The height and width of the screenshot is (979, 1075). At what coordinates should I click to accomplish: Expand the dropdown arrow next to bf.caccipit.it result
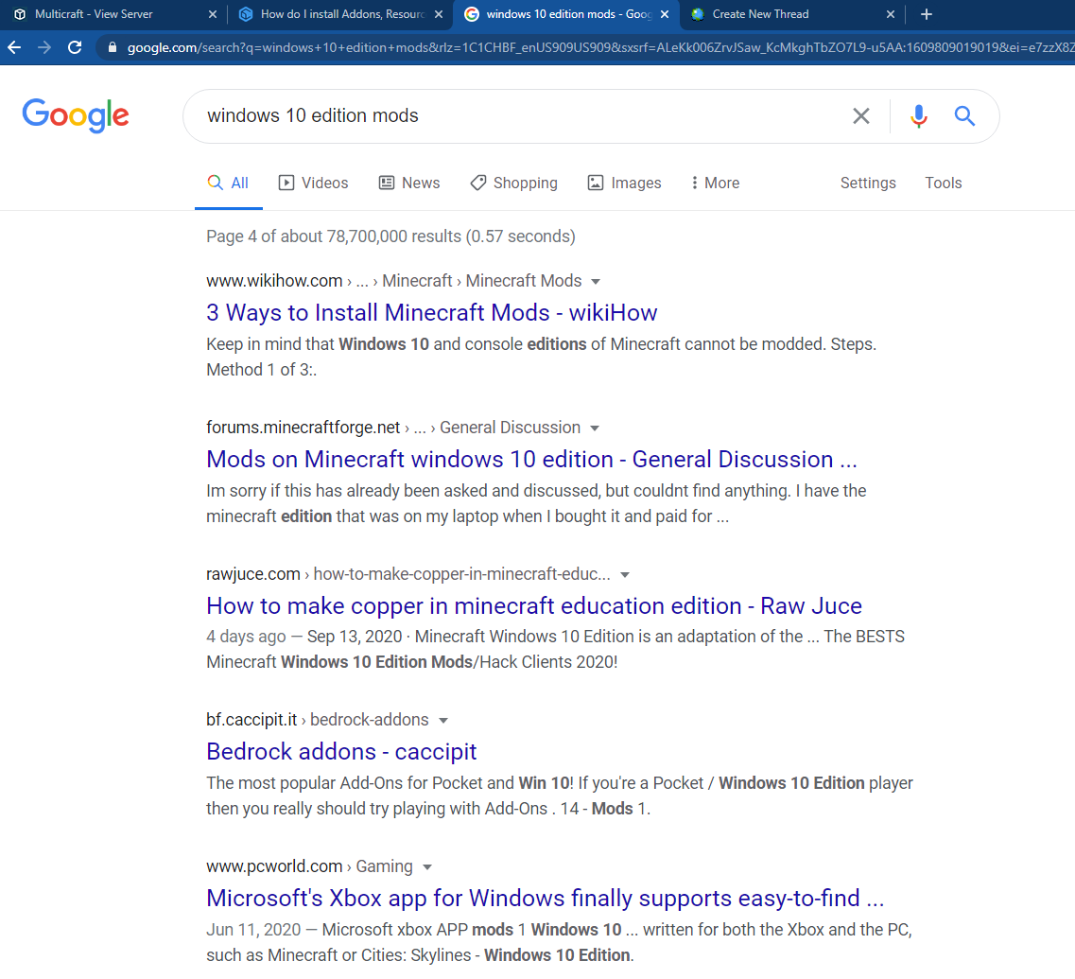click(442, 721)
